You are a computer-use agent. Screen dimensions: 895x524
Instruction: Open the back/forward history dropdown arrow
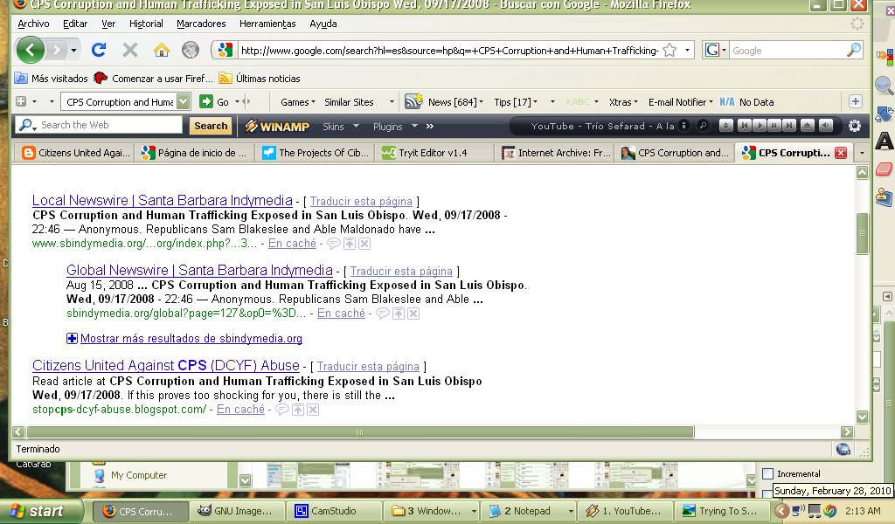click(73, 50)
